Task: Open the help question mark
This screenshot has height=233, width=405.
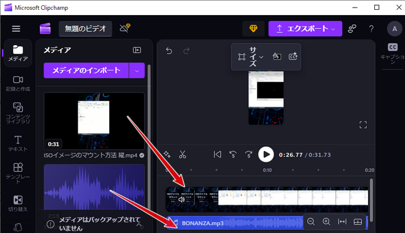Action: click(x=371, y=29)
